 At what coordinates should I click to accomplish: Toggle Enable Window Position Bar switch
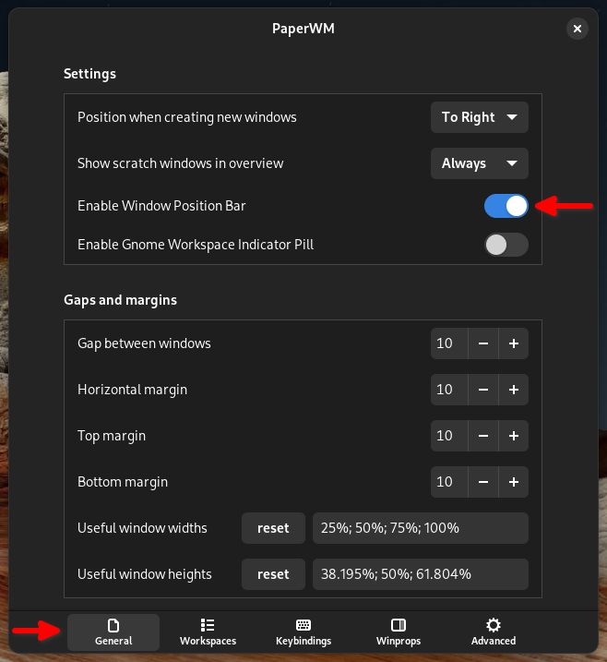click(506, 206)
